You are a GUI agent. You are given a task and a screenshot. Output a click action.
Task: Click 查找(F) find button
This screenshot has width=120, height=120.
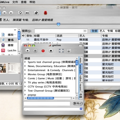(x=78, y=103)
